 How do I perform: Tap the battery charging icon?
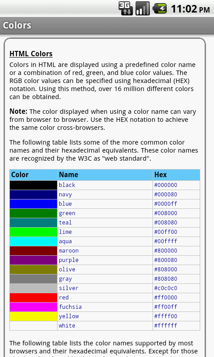pyautogui.click(x=160, y=8)
